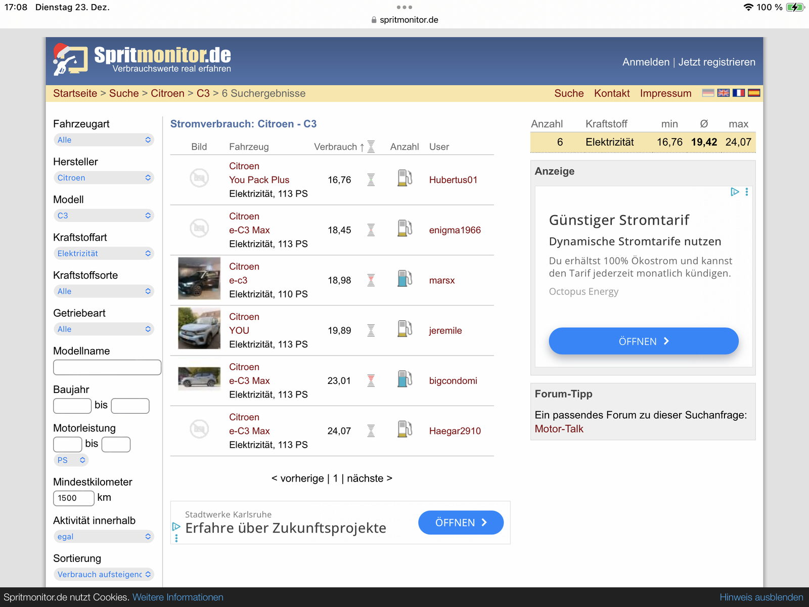Viewport: 809px width, 607px height.
Task: Open Modell dropdown showing C3
Action: [104, 215]
